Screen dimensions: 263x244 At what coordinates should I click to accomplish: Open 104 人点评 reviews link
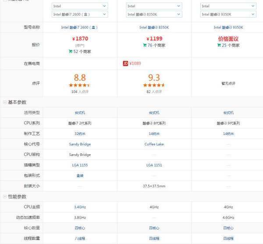pos(80,92)
